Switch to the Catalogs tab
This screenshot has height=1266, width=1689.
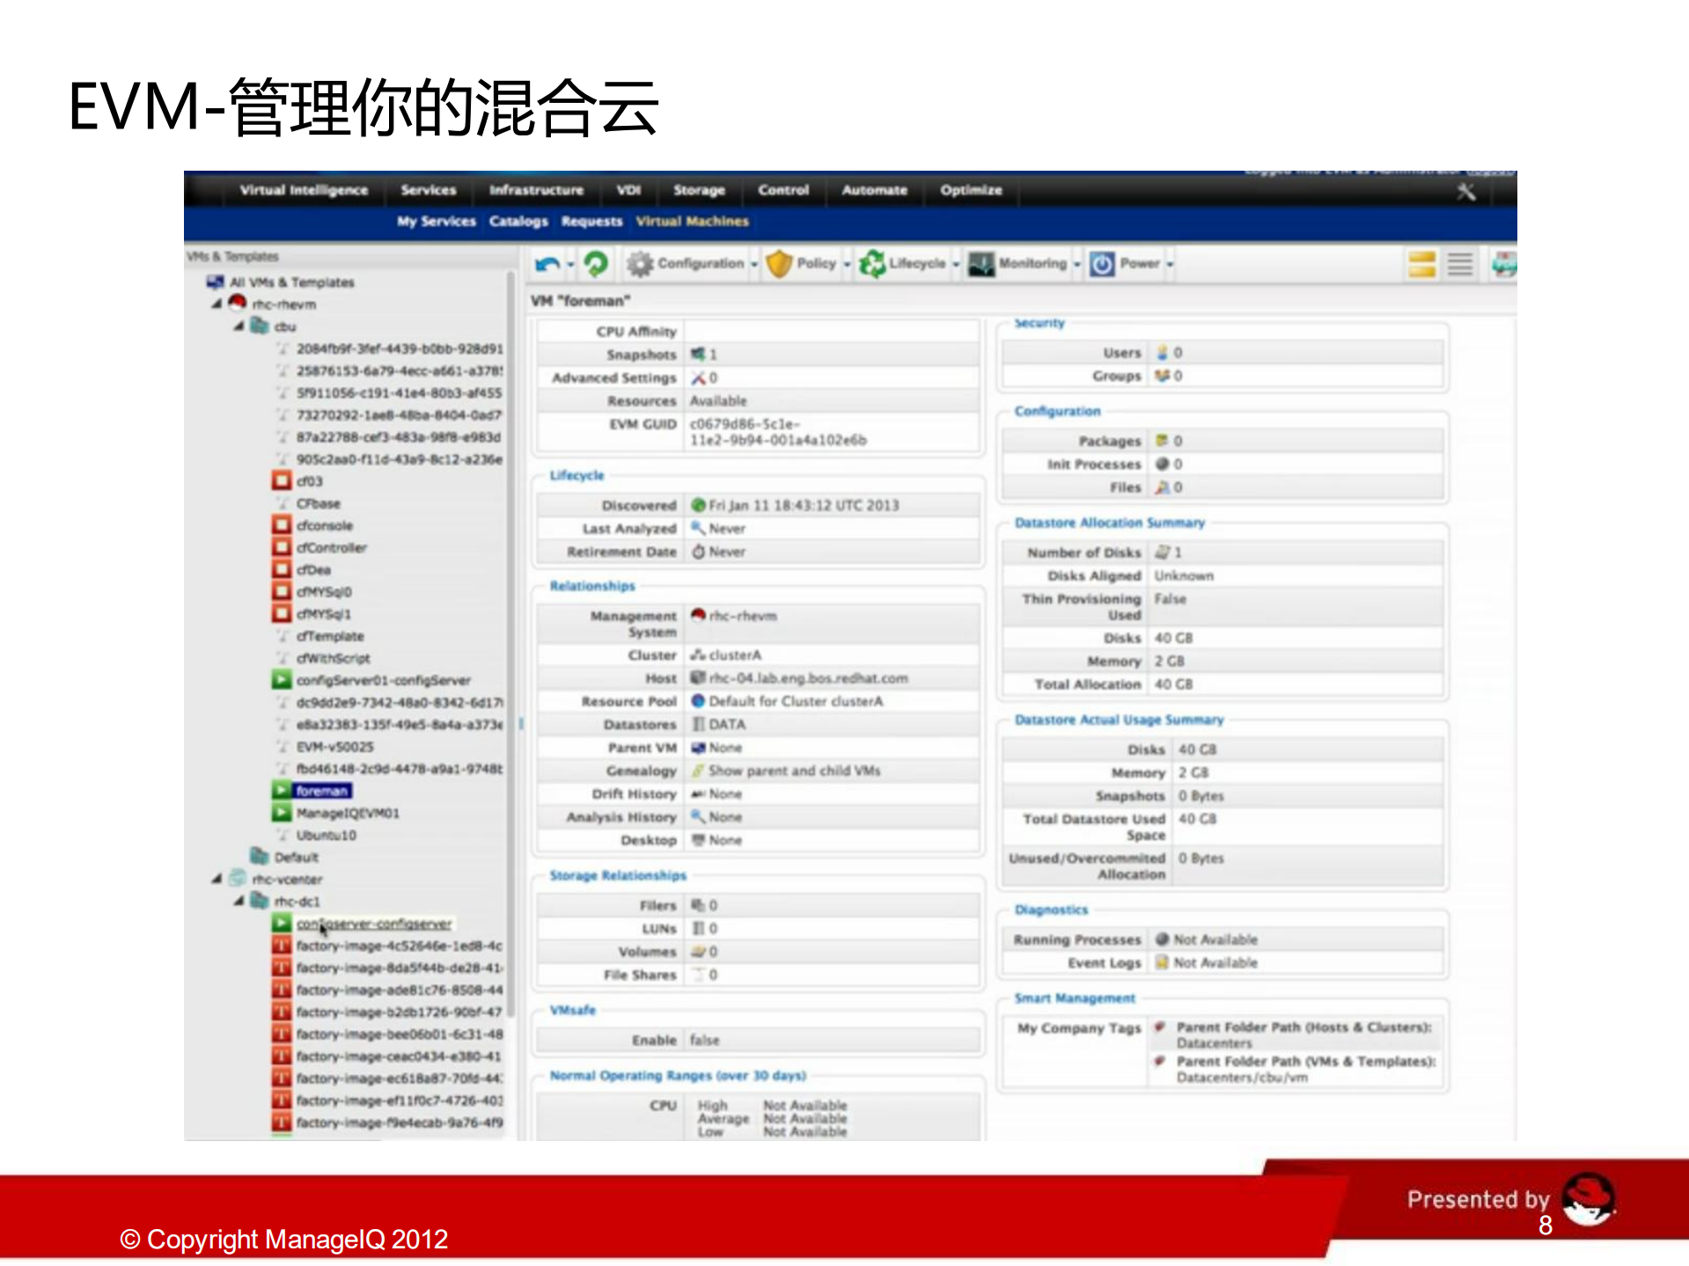click(518, 222)
